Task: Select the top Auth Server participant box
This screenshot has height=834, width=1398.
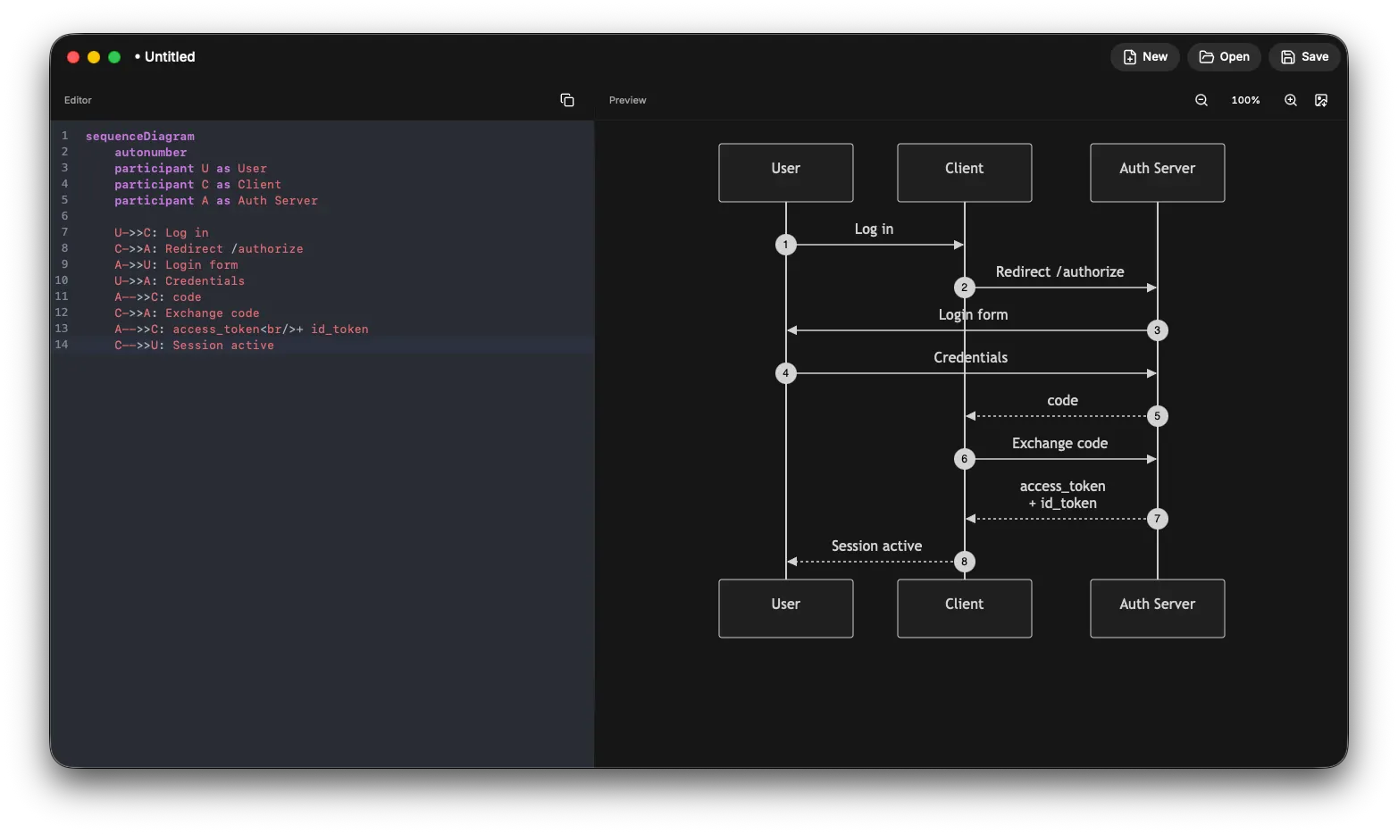Action: coord(1157,172)
